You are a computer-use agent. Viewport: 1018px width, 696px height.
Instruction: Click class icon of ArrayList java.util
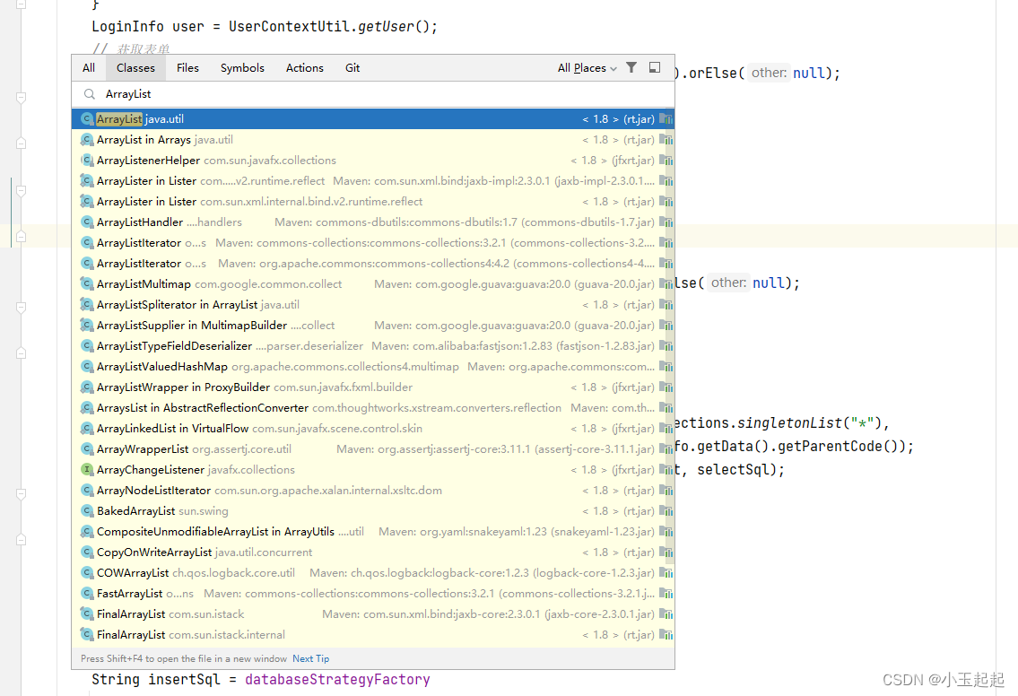[87, 118]
